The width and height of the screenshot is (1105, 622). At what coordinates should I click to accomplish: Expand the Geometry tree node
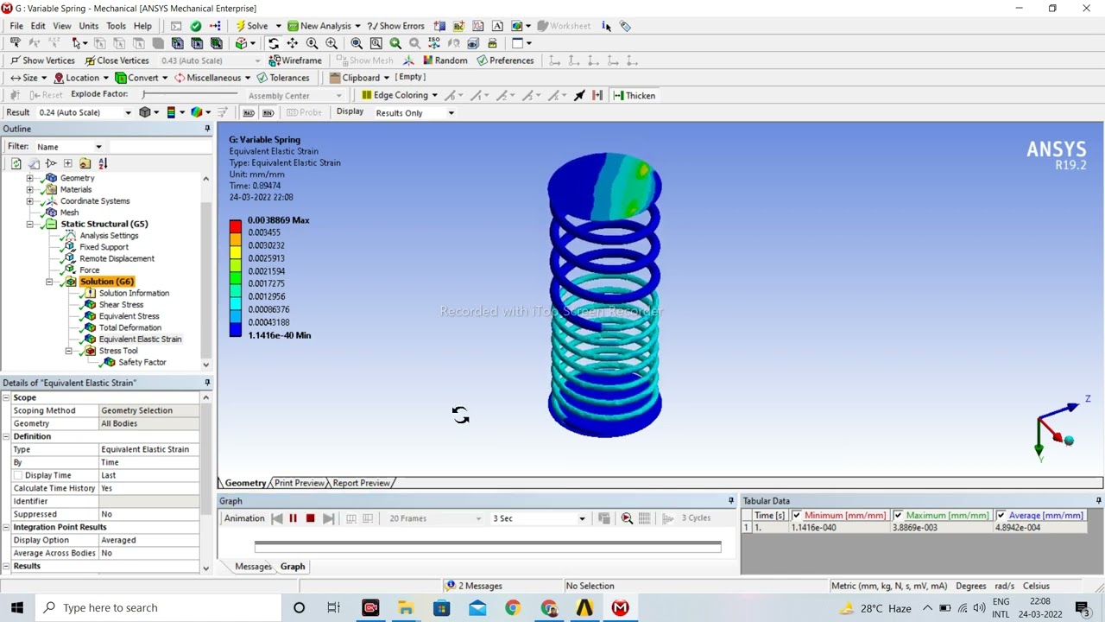point(30,178)
